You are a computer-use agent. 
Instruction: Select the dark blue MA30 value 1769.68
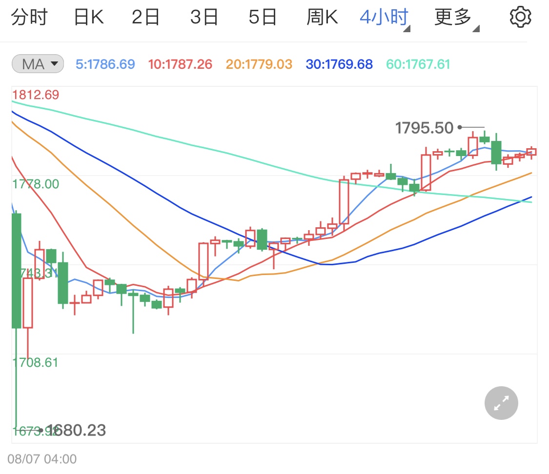click(339, 64)
